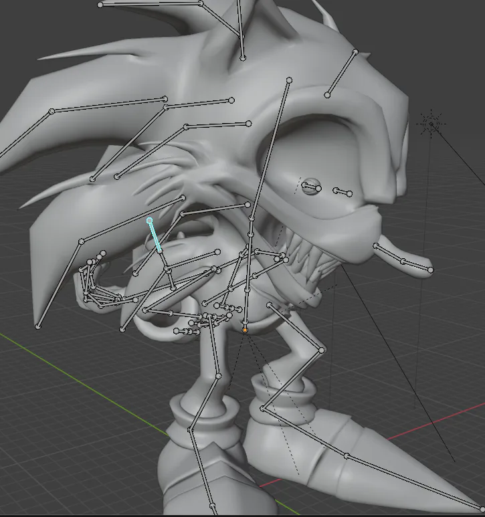Select the cyan highlighted bone
Screen dimensions: 485x517
[x=155, y=235]
